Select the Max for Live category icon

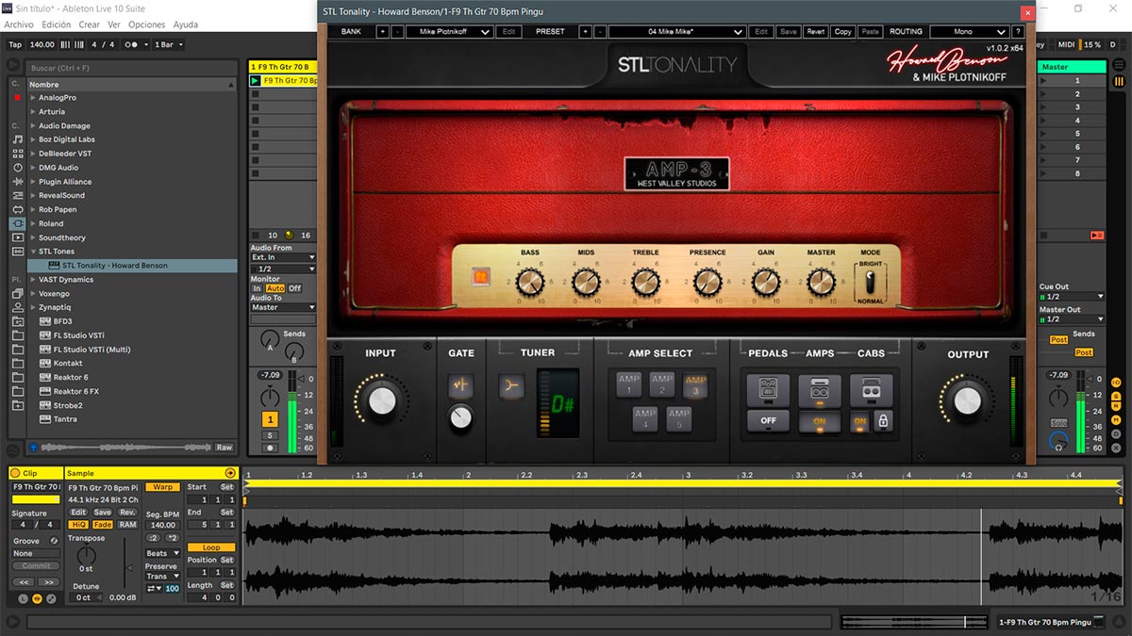coord(17,209)
